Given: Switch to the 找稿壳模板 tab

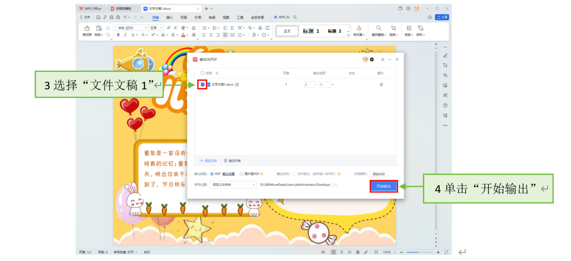Looking at the screenshot, I should [124, 8].
